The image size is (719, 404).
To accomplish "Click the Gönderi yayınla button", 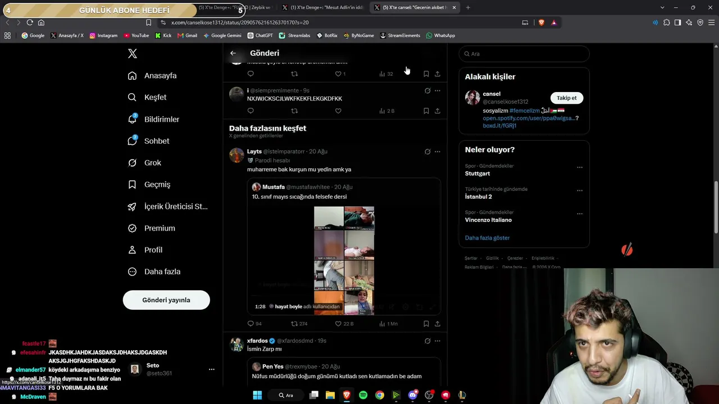I will click(166, 300).
